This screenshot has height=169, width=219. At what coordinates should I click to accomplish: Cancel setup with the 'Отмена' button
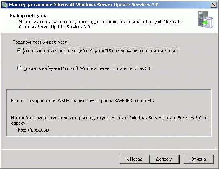[199, 159]
